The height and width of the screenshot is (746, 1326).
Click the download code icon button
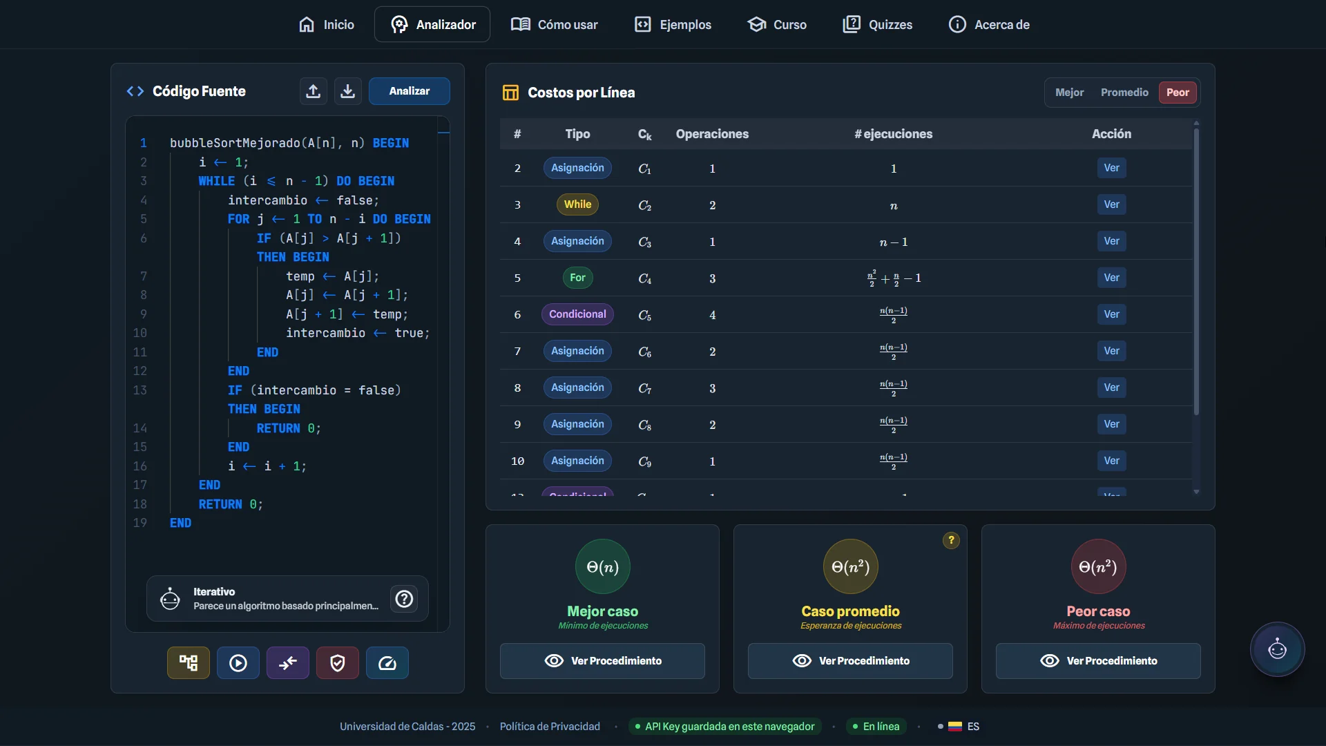(348, 91)
